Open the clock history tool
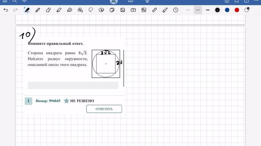Image resolution: width=261 pixels, height=146 pixels. point(176,10)
